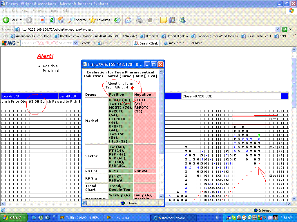297x222 pixels.
Task: Open the History clock icon
Action: tap(117, 20)
